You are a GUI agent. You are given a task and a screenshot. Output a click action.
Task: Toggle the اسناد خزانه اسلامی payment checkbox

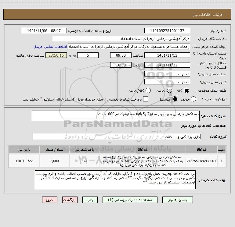(146, 99)
